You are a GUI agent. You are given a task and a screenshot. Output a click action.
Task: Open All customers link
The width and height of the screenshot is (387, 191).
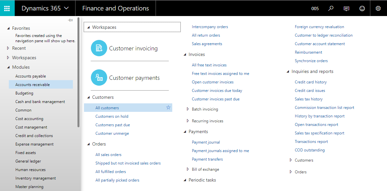coord(107,108)
